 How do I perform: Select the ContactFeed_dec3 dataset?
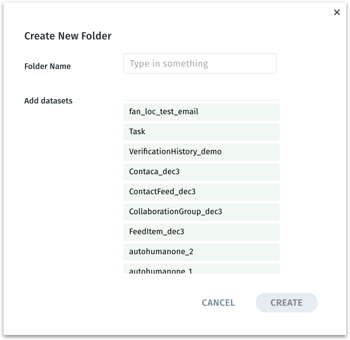coord(201,192)
